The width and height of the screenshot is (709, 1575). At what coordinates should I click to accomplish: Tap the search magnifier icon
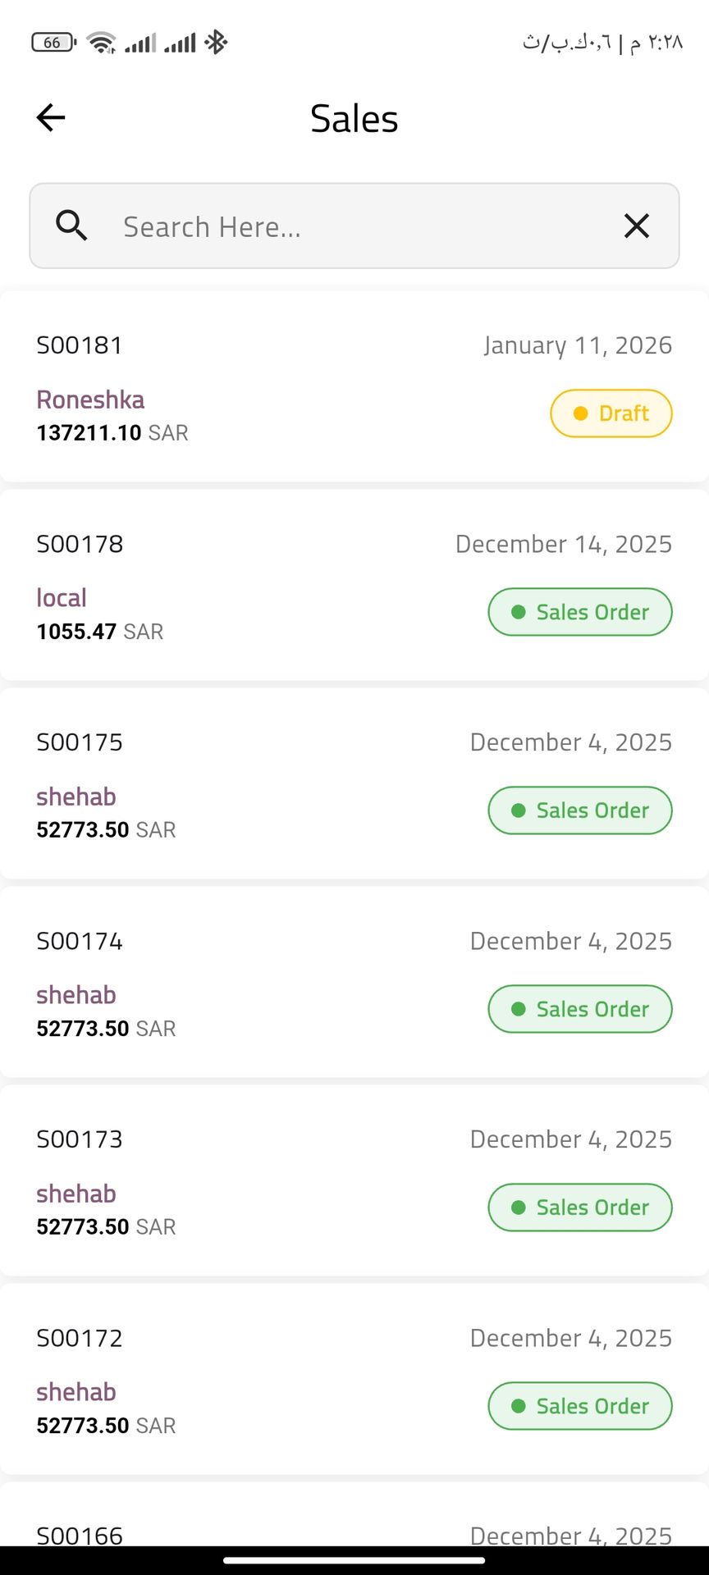pyautogui.click(x=71, y=226)
